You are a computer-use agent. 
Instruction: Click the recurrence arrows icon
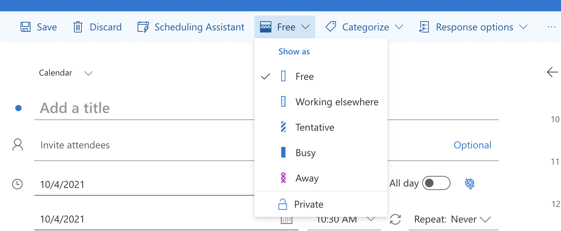point(395,219)
